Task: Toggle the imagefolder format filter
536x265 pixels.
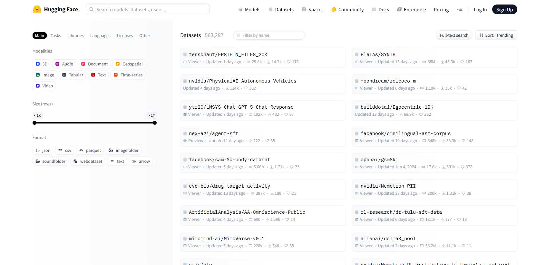Action: [123, 150]
